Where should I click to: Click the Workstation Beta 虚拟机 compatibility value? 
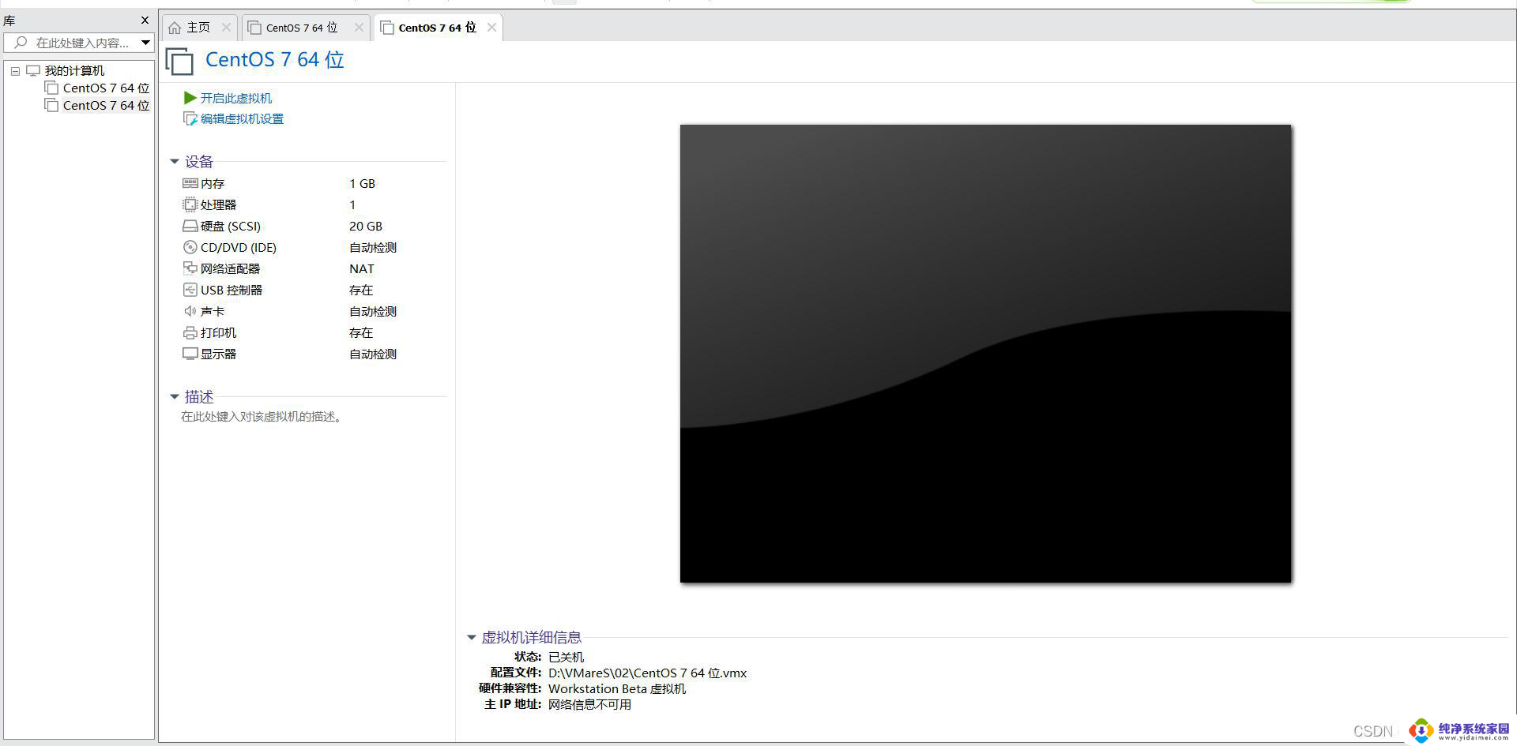617,689
